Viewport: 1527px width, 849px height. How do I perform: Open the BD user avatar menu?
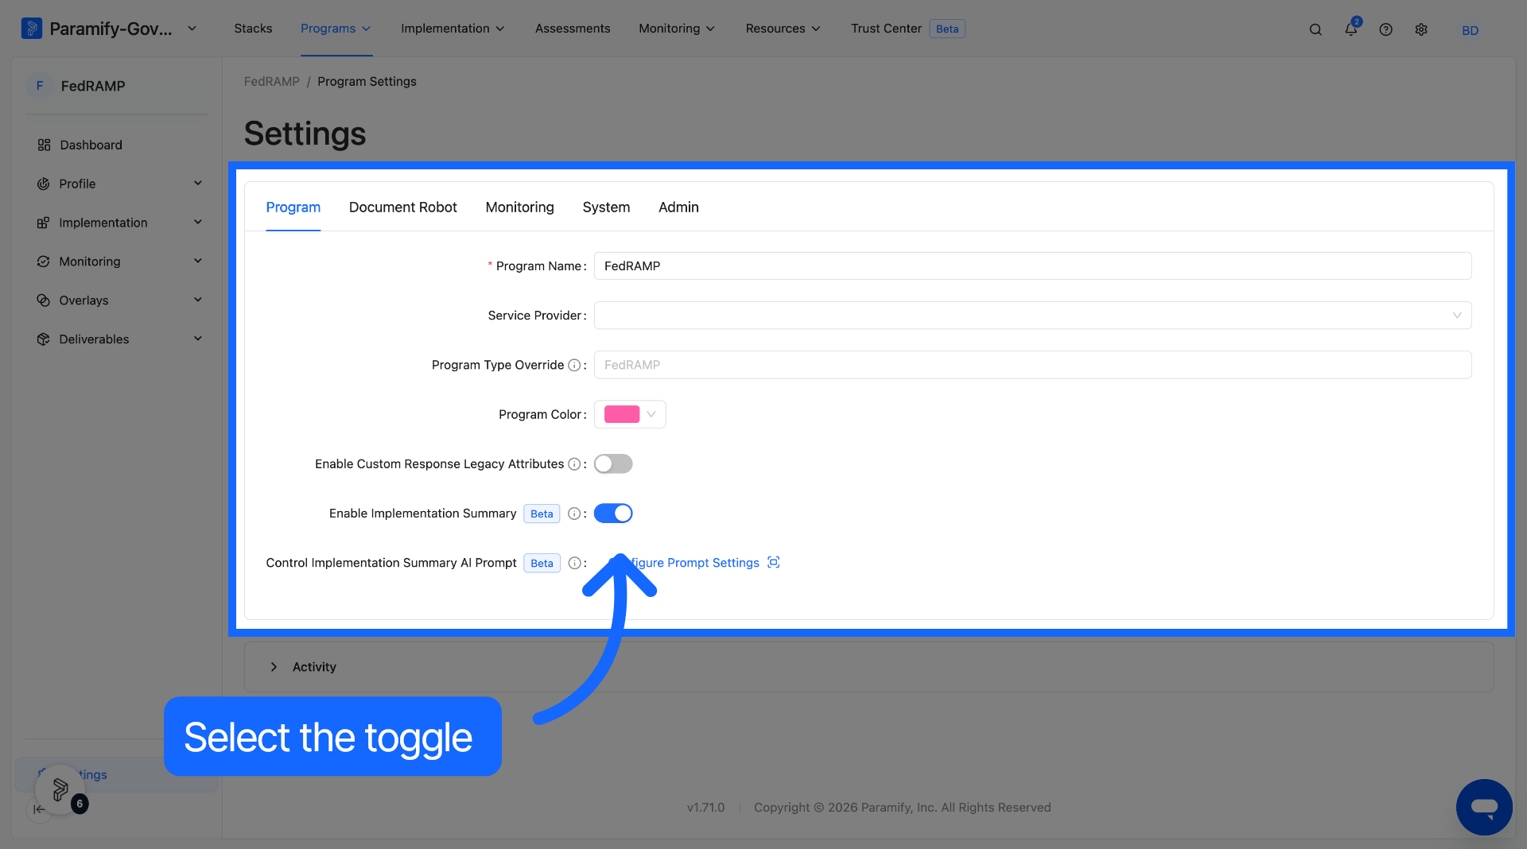(1470, 30)
